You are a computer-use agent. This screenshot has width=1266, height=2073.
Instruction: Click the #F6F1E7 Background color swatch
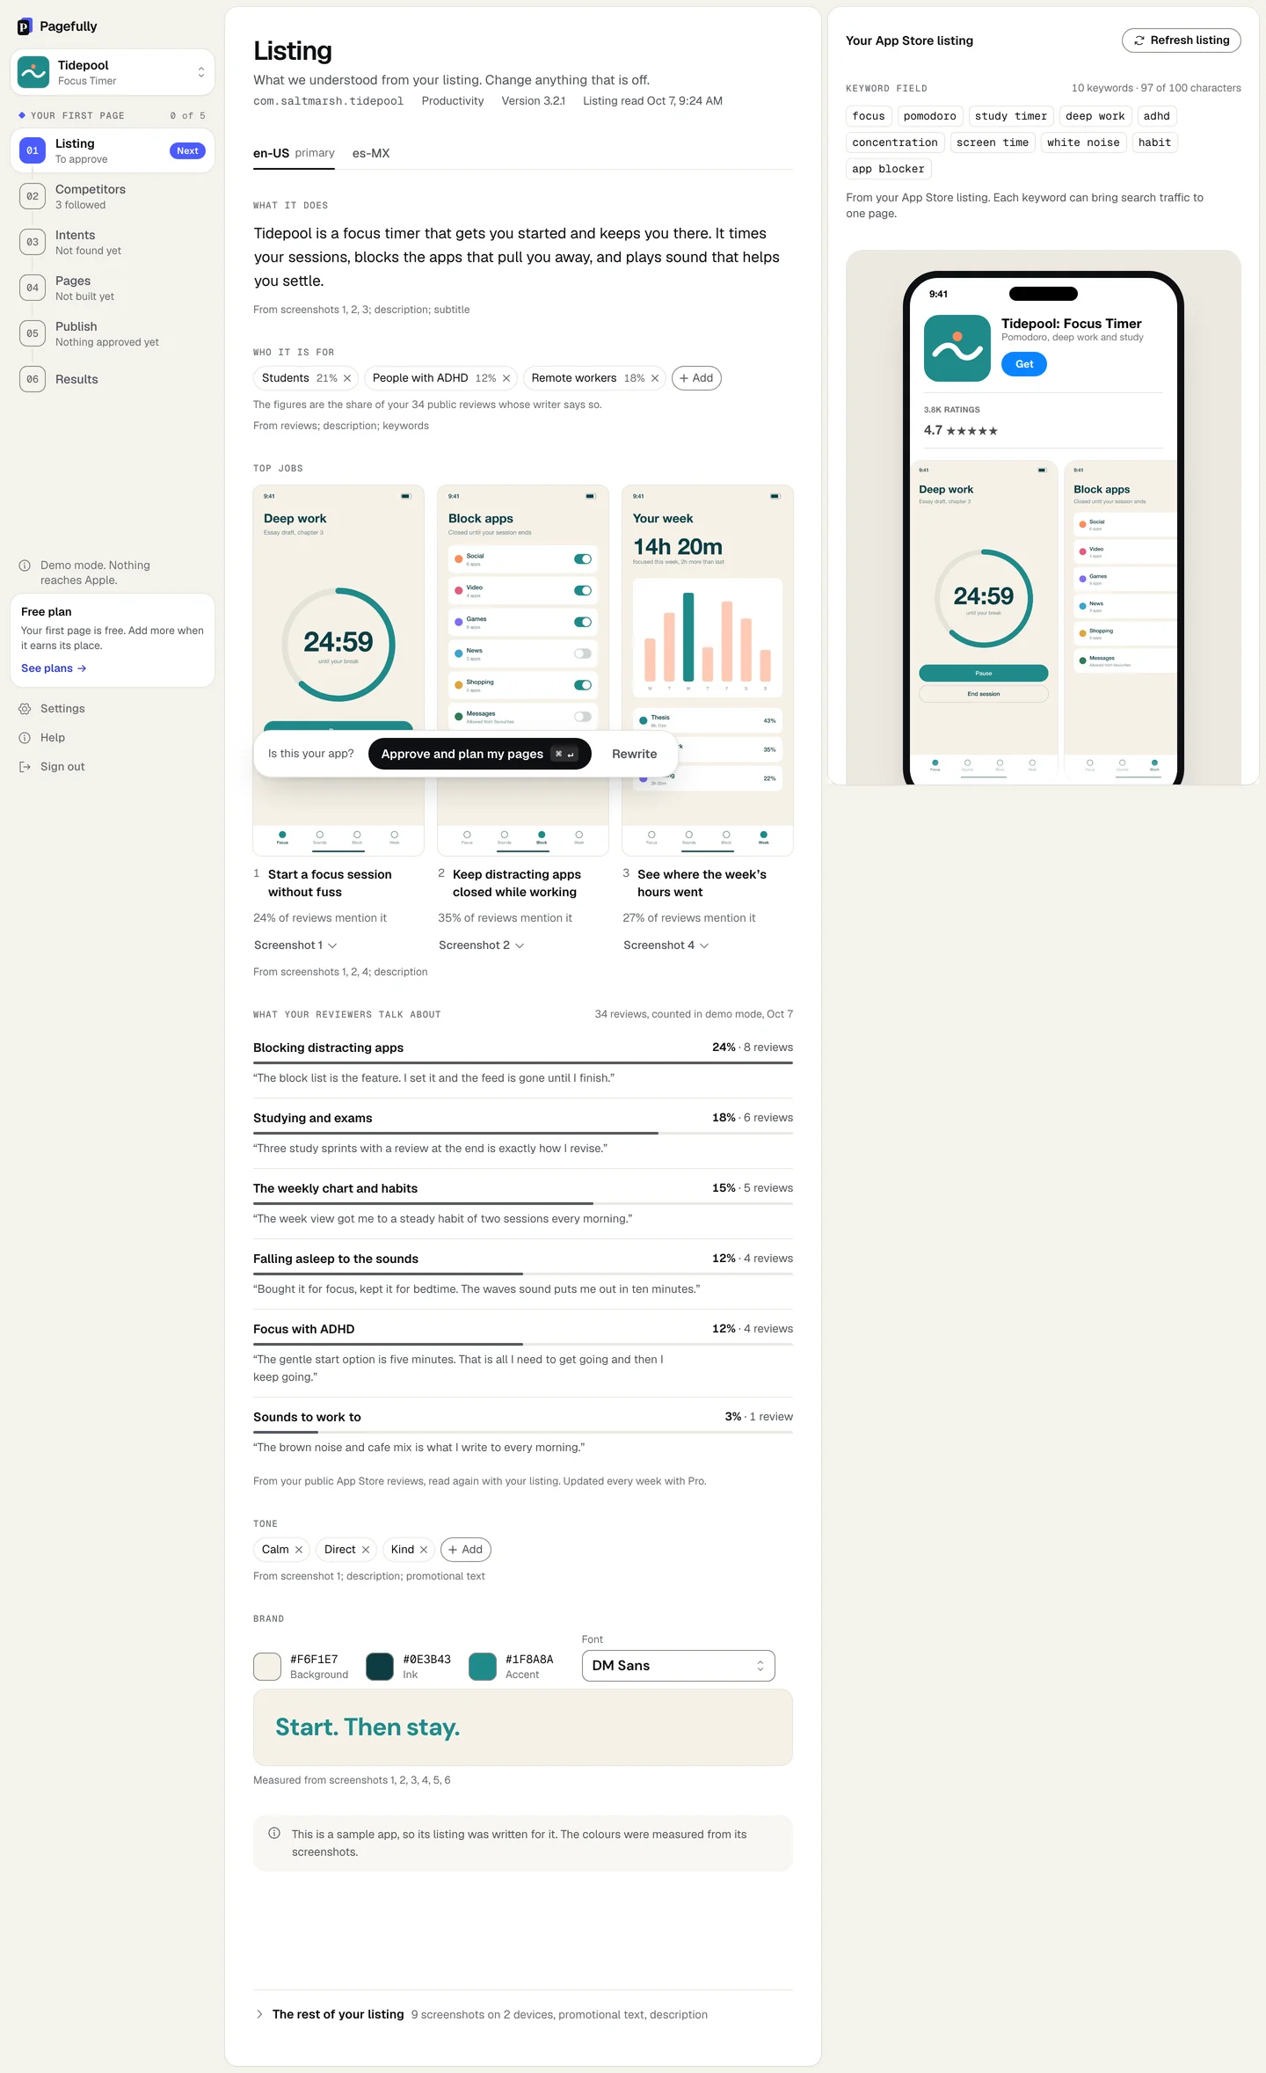click(x=267, y=1667)
